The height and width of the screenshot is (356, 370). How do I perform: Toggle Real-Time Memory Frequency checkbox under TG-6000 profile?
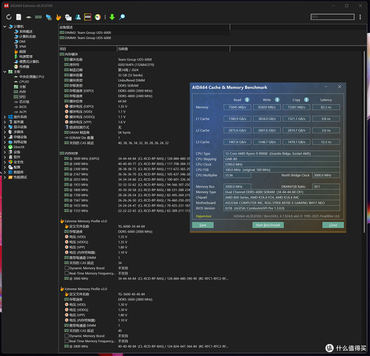click(x=67, y=273)
